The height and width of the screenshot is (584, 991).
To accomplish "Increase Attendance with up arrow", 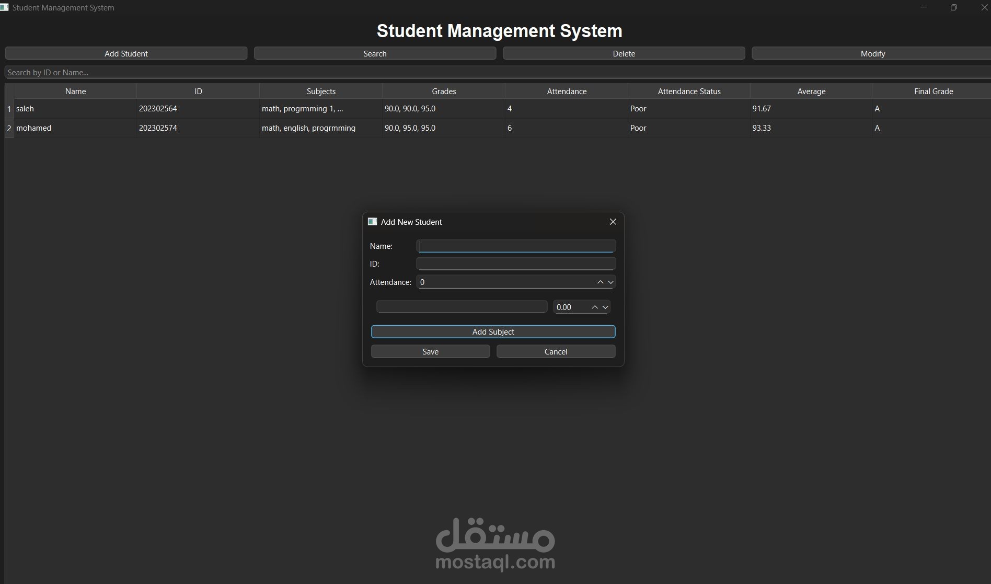I will coord(600,282).
